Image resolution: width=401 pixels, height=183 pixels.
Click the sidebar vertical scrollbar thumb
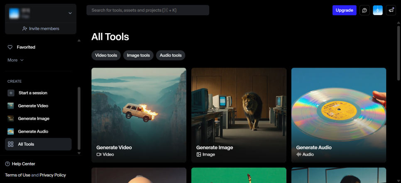coord(79,118)
